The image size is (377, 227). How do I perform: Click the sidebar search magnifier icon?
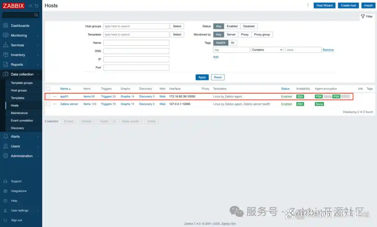(36, 15)
